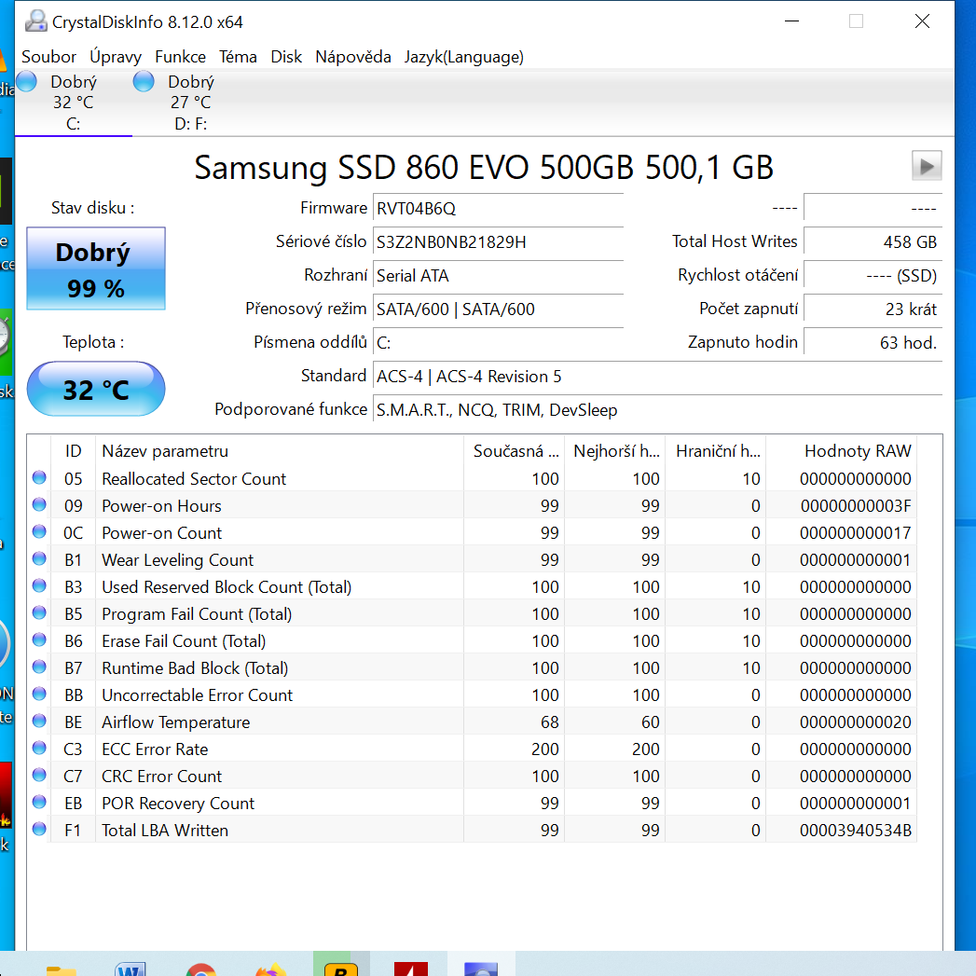Click the status orb for Reallocated Sector Count
This screenshot has width=976, height=976.
click(39, 478)
